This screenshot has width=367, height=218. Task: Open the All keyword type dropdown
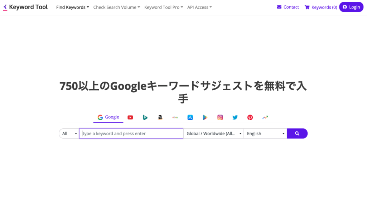click(68, 133)
